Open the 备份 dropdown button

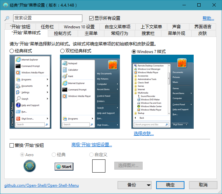coord(134,185)
